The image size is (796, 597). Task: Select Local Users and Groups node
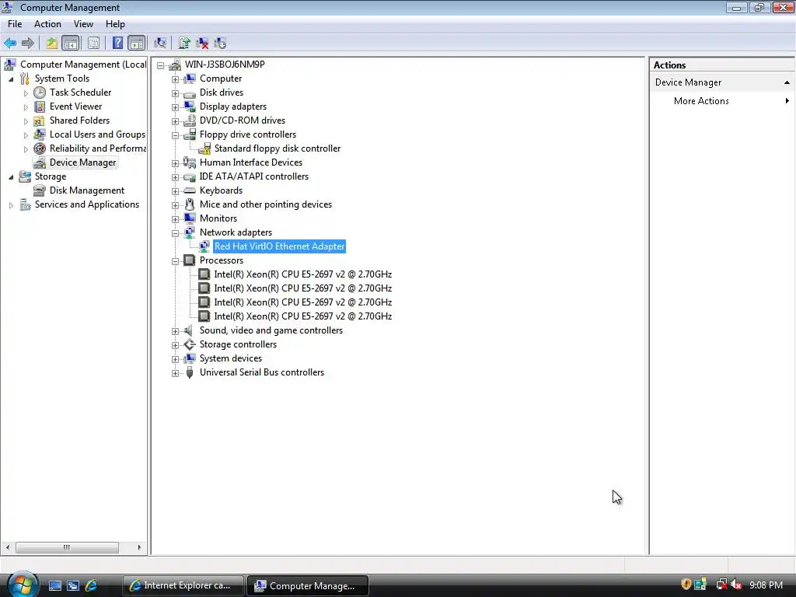point(97,134)
